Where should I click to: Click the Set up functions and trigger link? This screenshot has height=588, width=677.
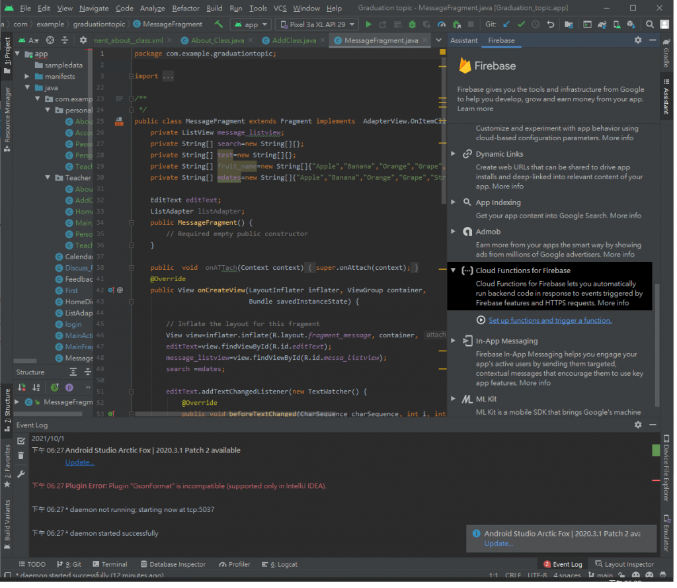point(550,321)
